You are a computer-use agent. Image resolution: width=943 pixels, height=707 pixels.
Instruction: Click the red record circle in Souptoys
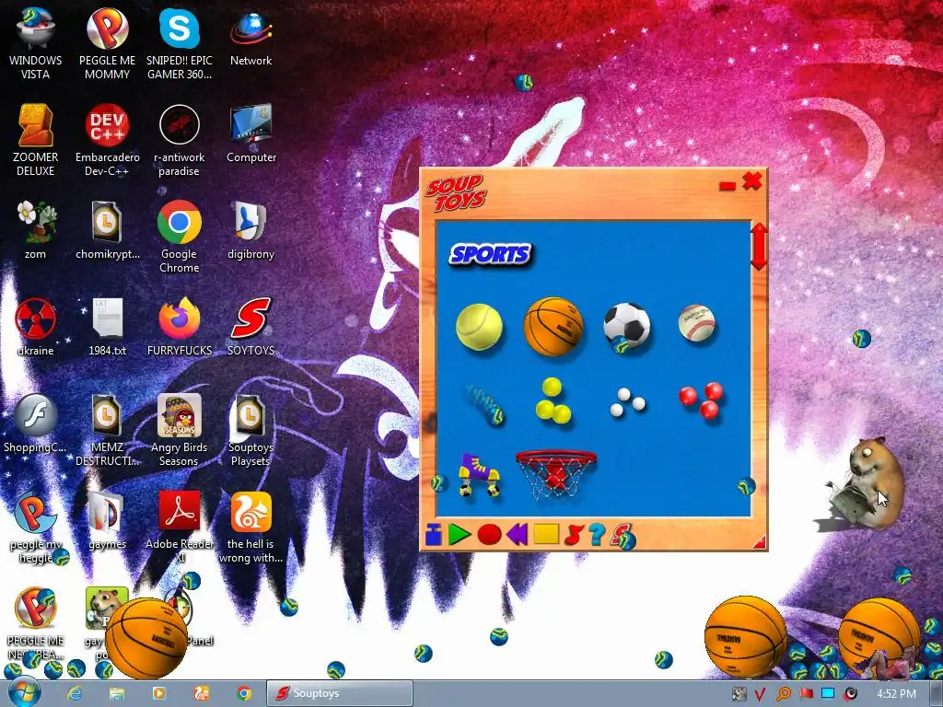coord(489,534)
